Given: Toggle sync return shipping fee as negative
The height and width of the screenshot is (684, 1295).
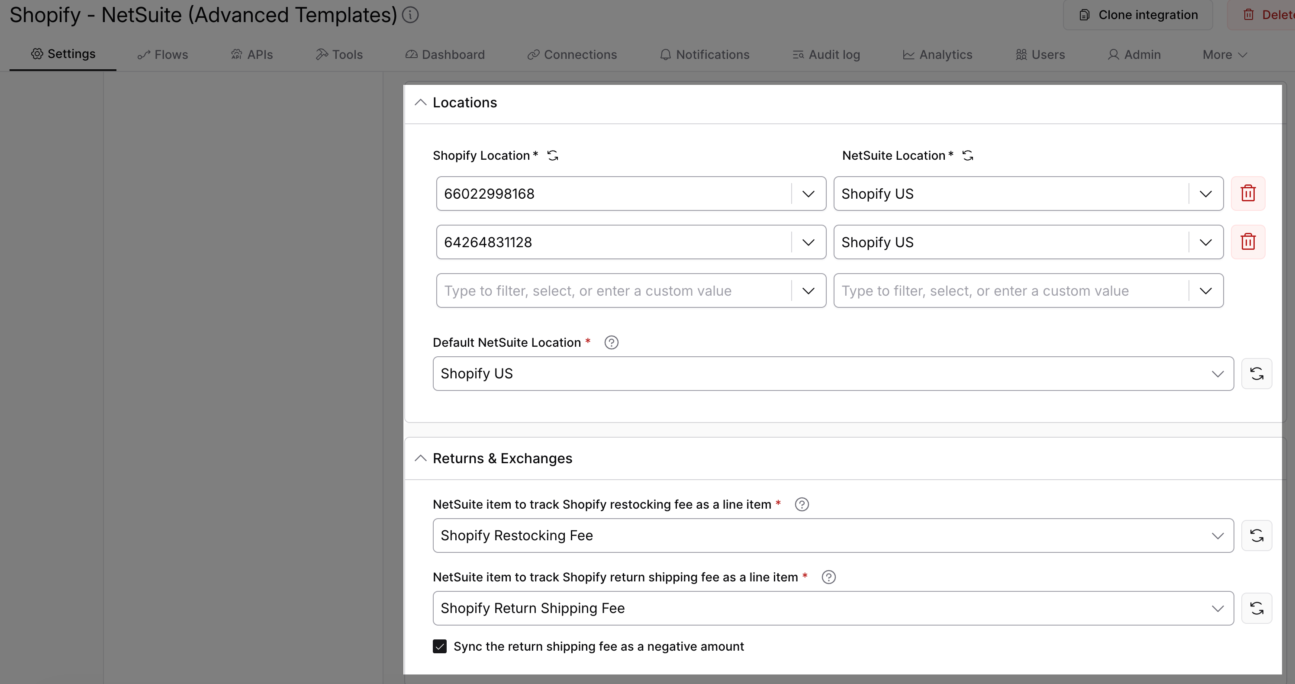Looking at the screenshot, I should point(440,646).
